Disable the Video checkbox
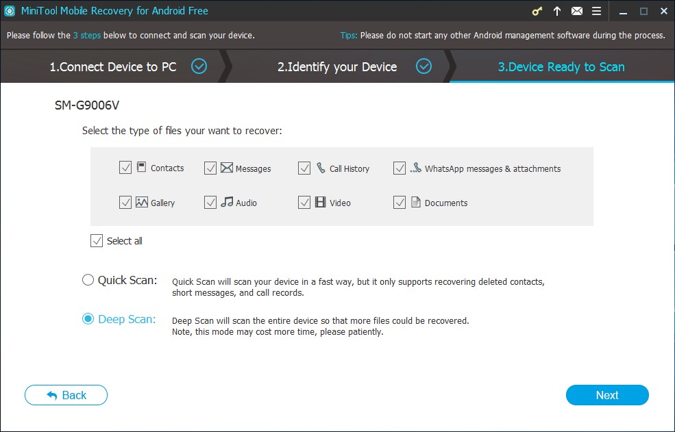Screen dimensions: 675x432 [x=304, y=202]
